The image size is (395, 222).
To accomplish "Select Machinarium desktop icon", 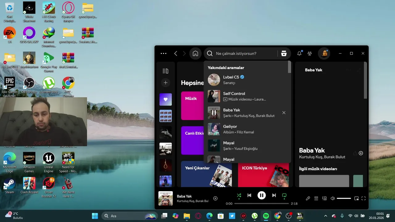I will (x=29, y=60).
